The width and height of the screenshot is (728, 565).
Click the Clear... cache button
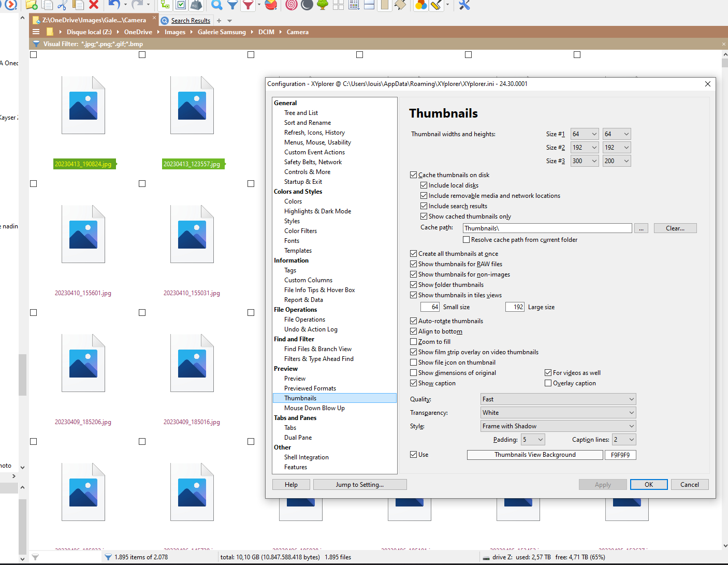(x=675, y=228)
